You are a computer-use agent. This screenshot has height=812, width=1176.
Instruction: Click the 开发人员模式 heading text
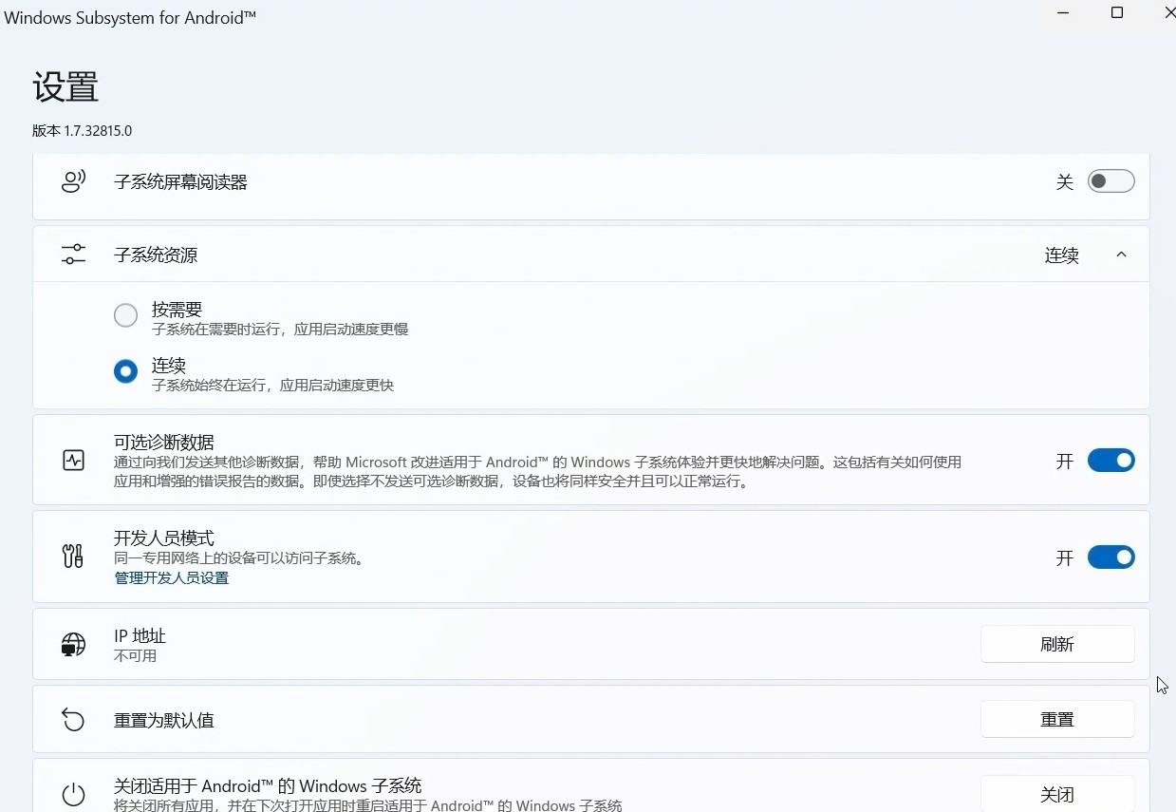[x=164, y=538]
